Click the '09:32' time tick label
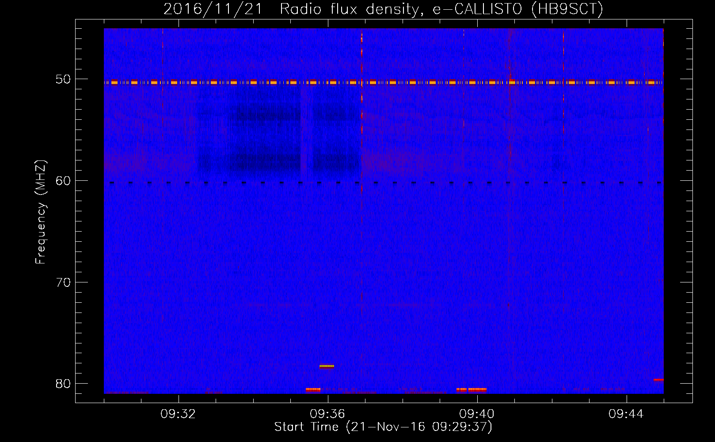This screenshot has width=715, height=442. point(178,414)
